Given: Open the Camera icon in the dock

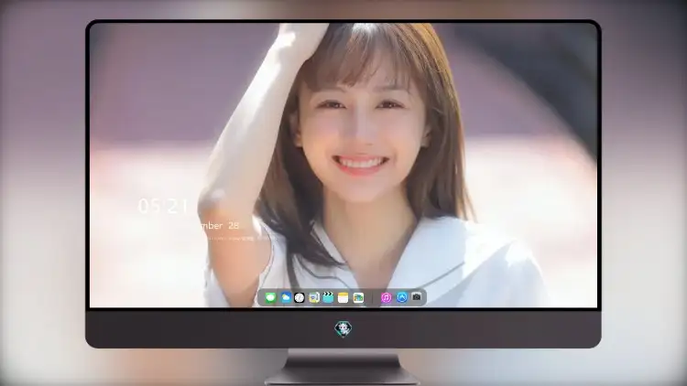Looking at the screenshot, I should point(417,297).
